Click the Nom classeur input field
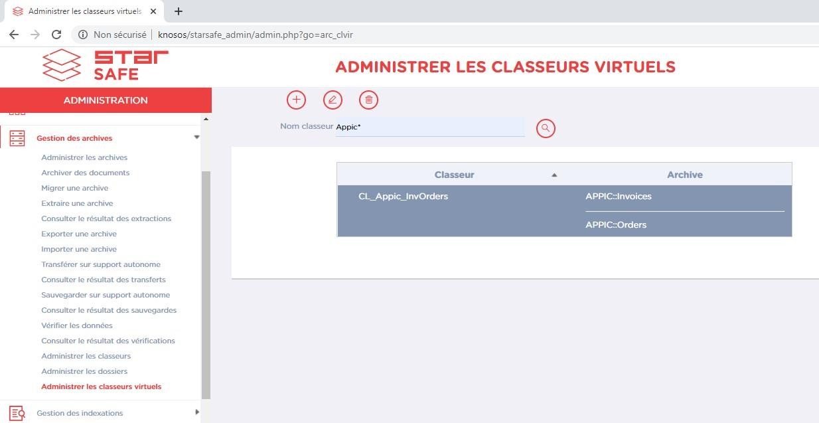This screenshot has height=423, width=819. click(430, 127)
